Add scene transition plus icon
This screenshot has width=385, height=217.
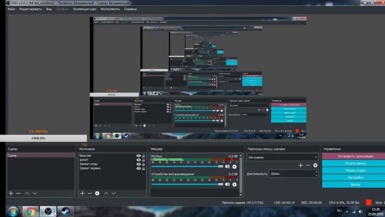(300, 165)
